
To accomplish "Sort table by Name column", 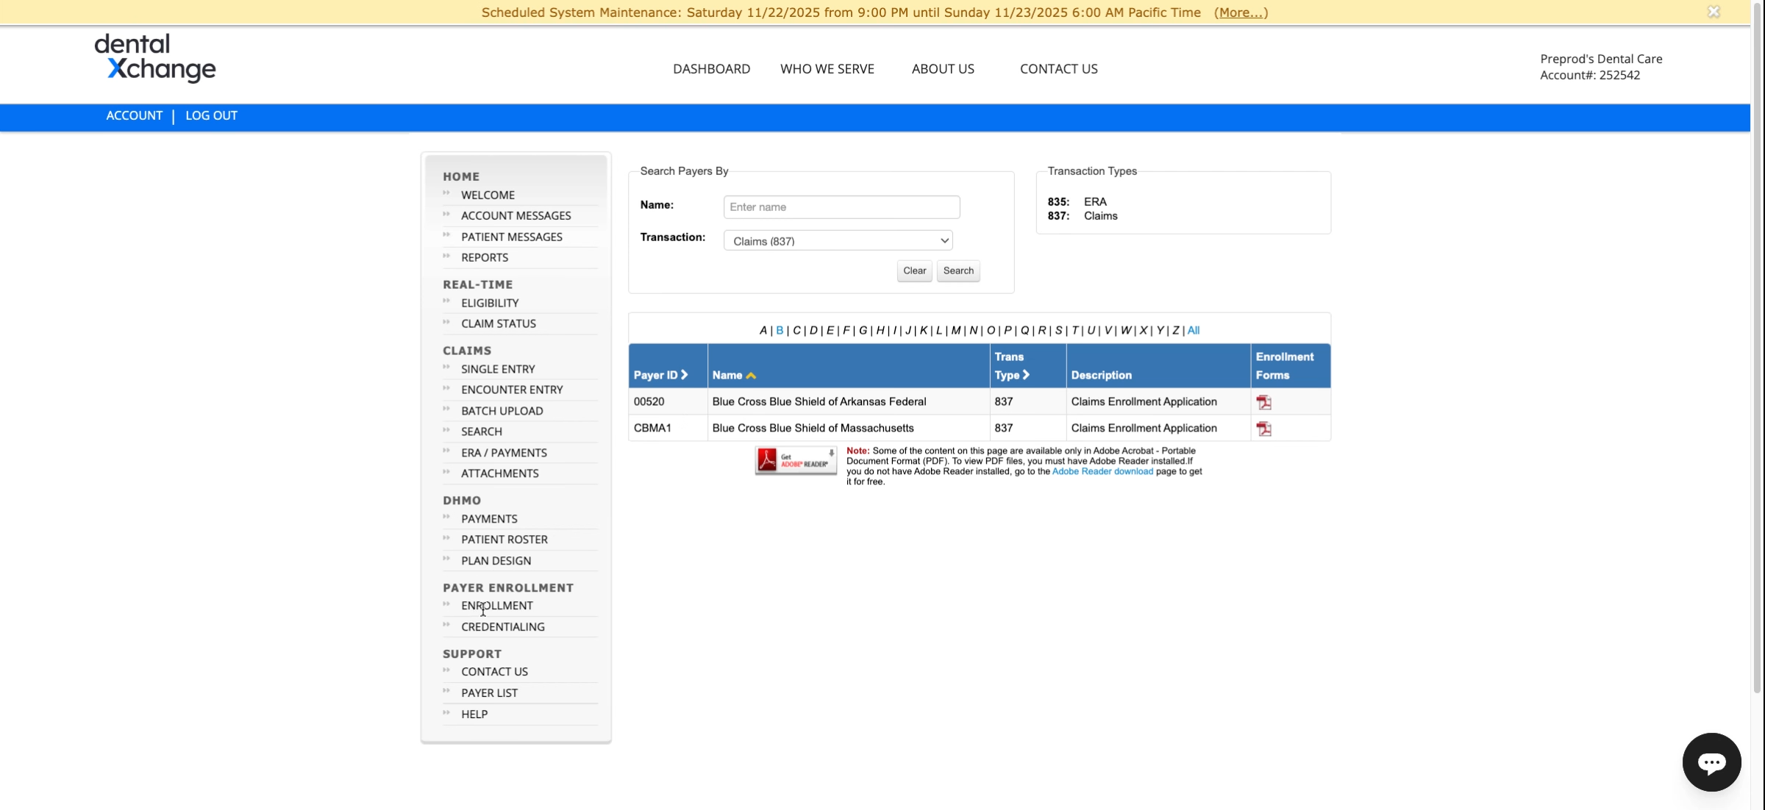I will tap(734, 375).
